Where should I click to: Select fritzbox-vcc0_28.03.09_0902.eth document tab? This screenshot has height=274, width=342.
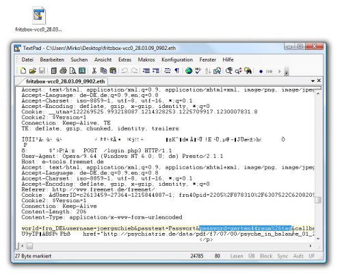pos(65,81)
